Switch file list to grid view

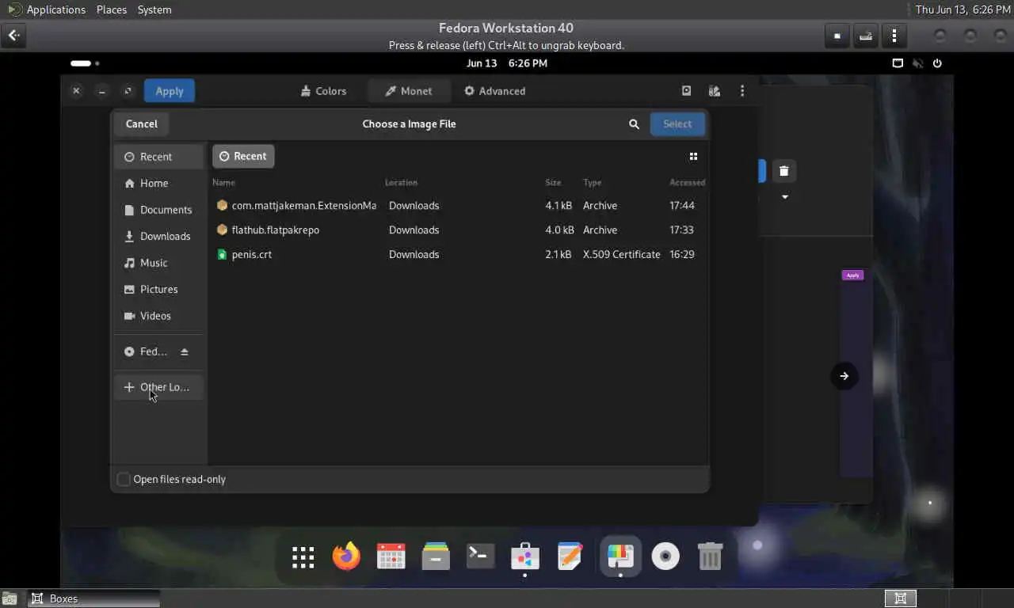tap(693, 157)
